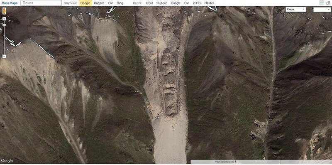This screenshot has width=332, height=165.
Task: Select the OSM map layer
Action: pyautogui.click(x=149, y=3)
